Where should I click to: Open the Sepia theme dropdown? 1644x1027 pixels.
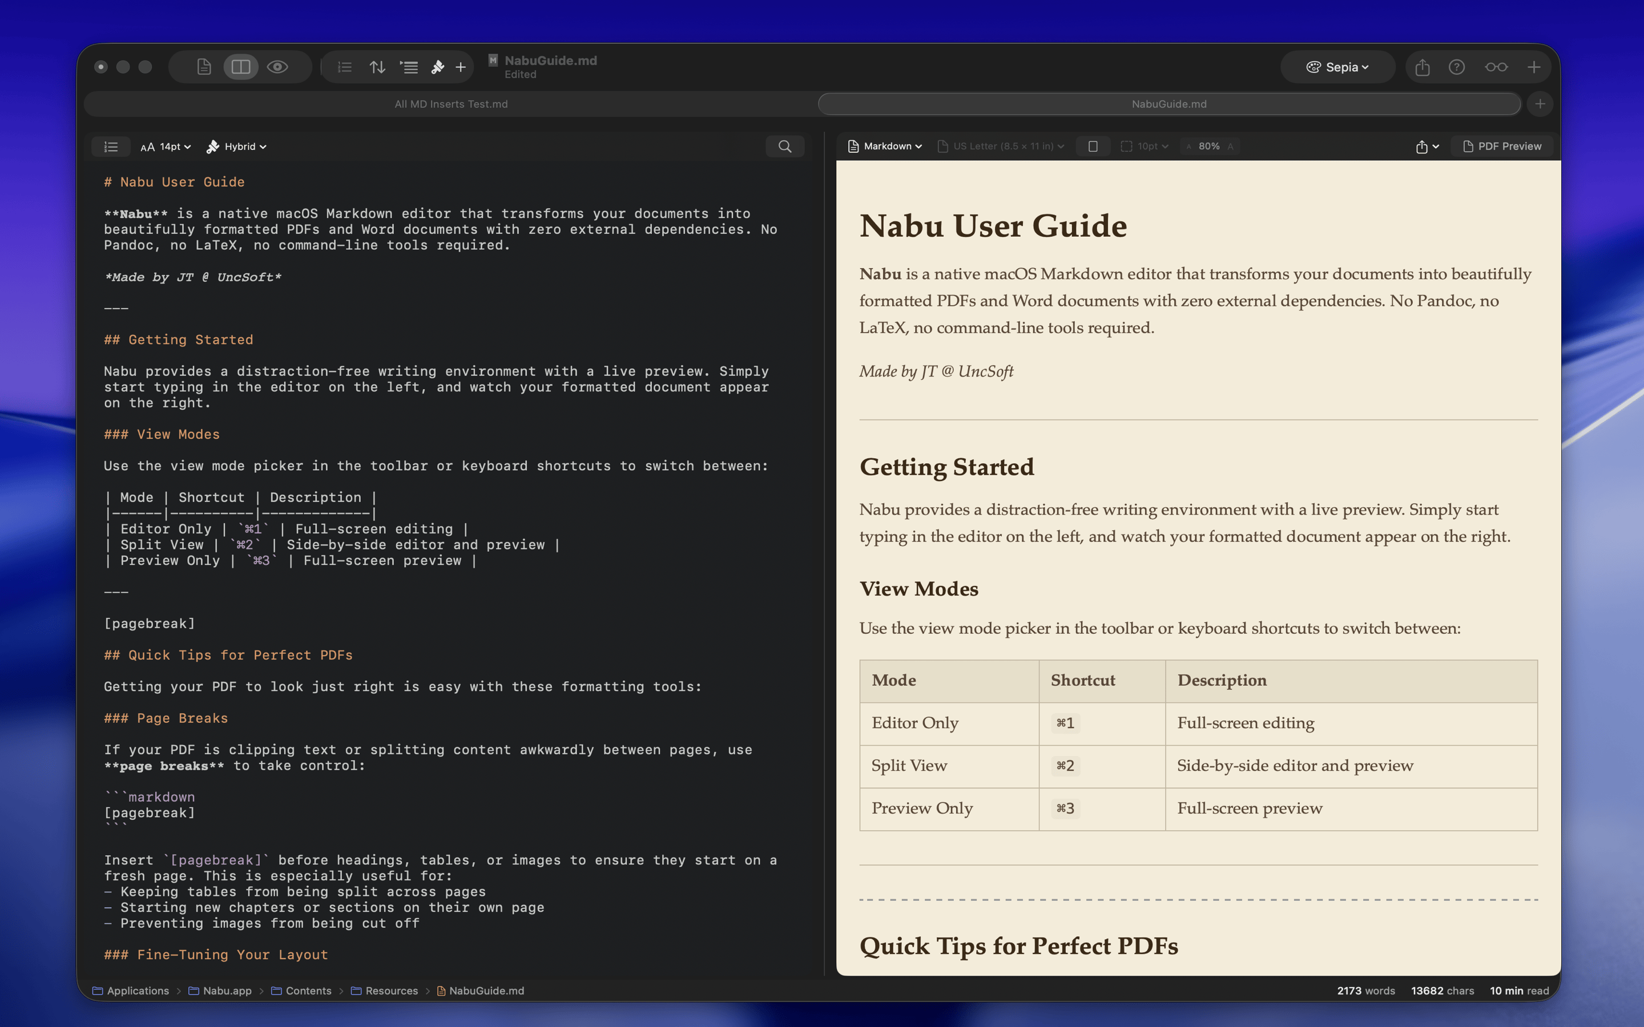pyautogui.click(x=1337, y=67)
